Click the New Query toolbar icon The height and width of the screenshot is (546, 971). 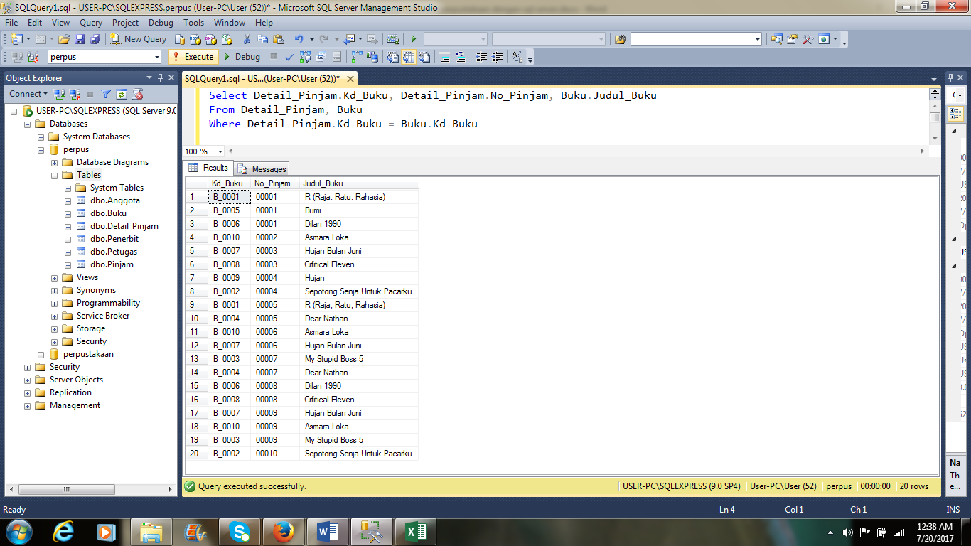[114, 39]
